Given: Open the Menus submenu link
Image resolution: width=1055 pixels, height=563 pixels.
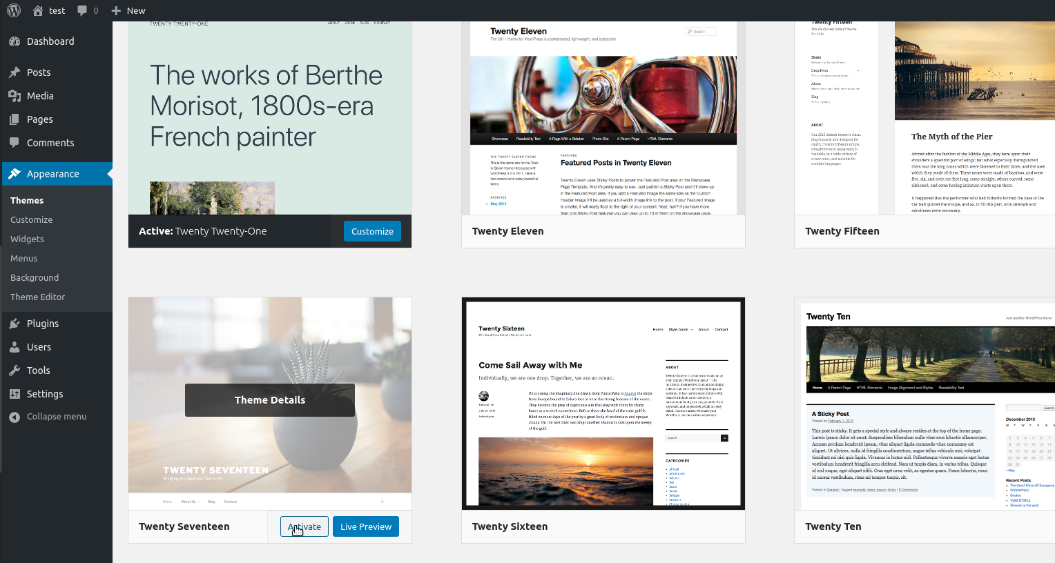Looking at the screenshot, I should point(24,259).
